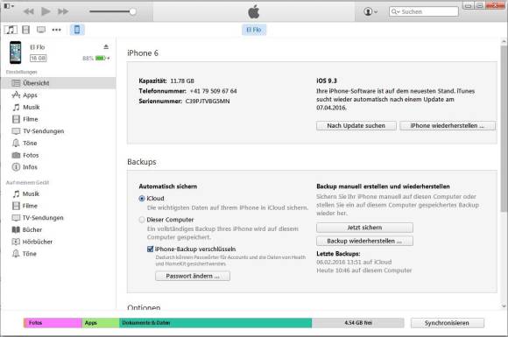Viewport: 508px width, 337px height.
Task: Click the battery percentage indicator
Action: point(95,59)
